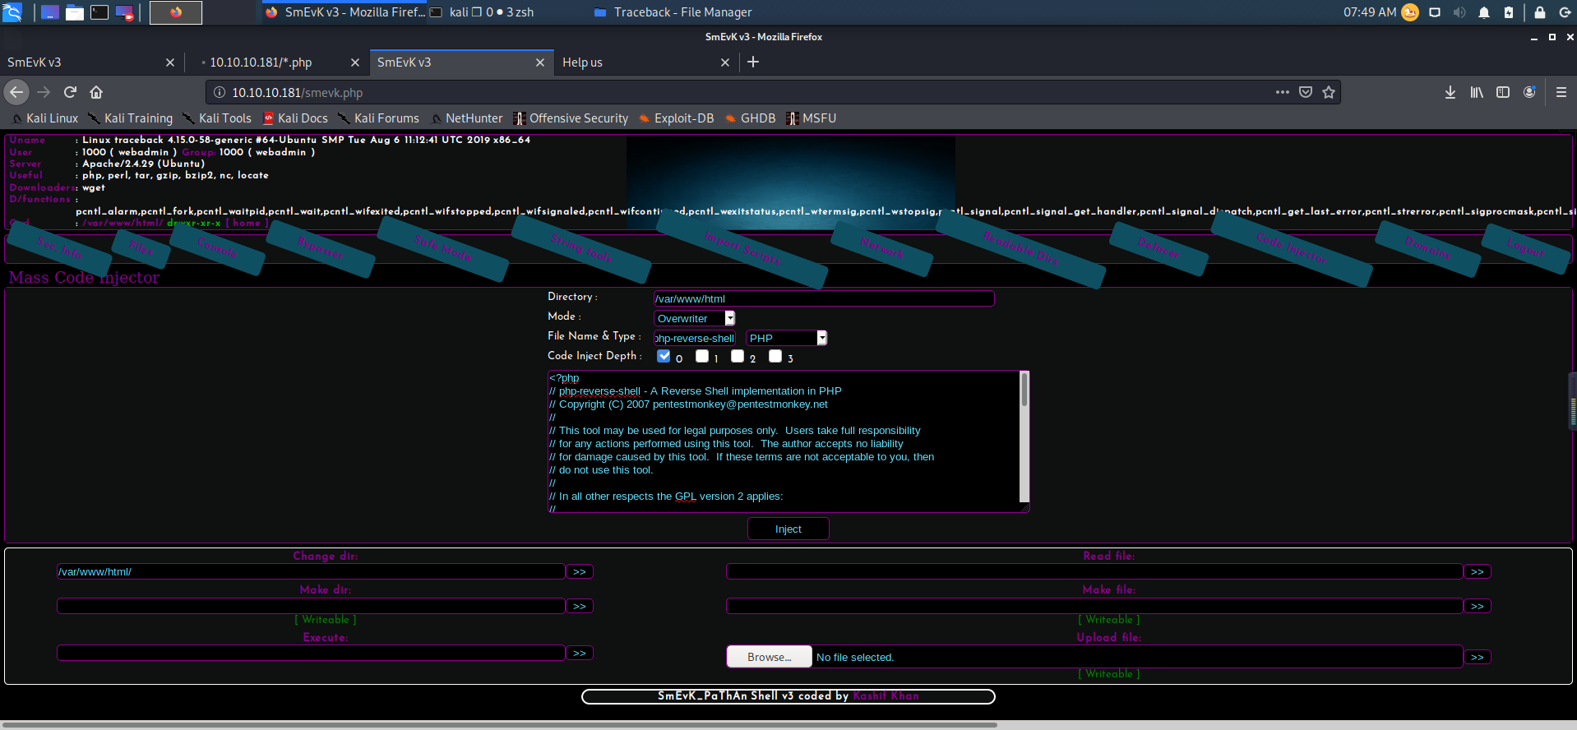Open the Firefox hamburger menu

click(x=1561, y=92)
